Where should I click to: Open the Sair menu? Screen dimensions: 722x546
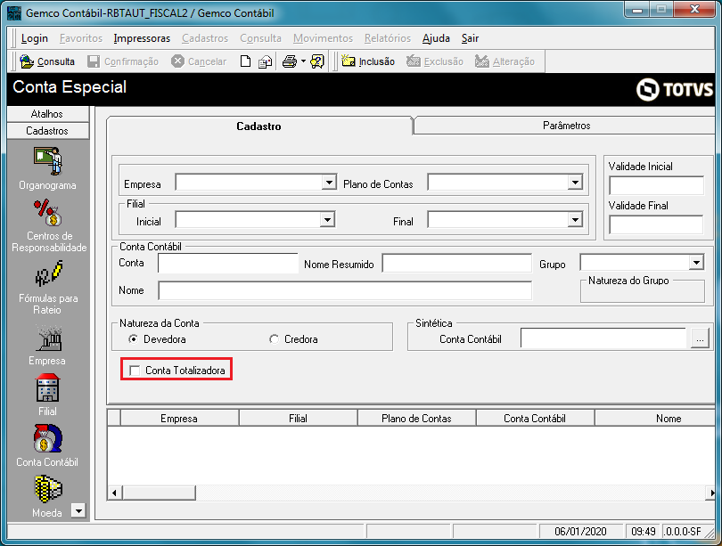[470, 38]
